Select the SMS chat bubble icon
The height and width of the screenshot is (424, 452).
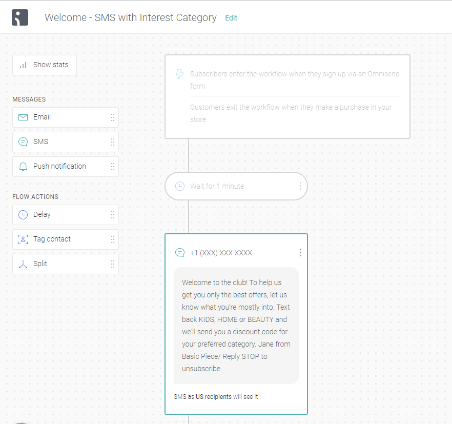point(23,142)
